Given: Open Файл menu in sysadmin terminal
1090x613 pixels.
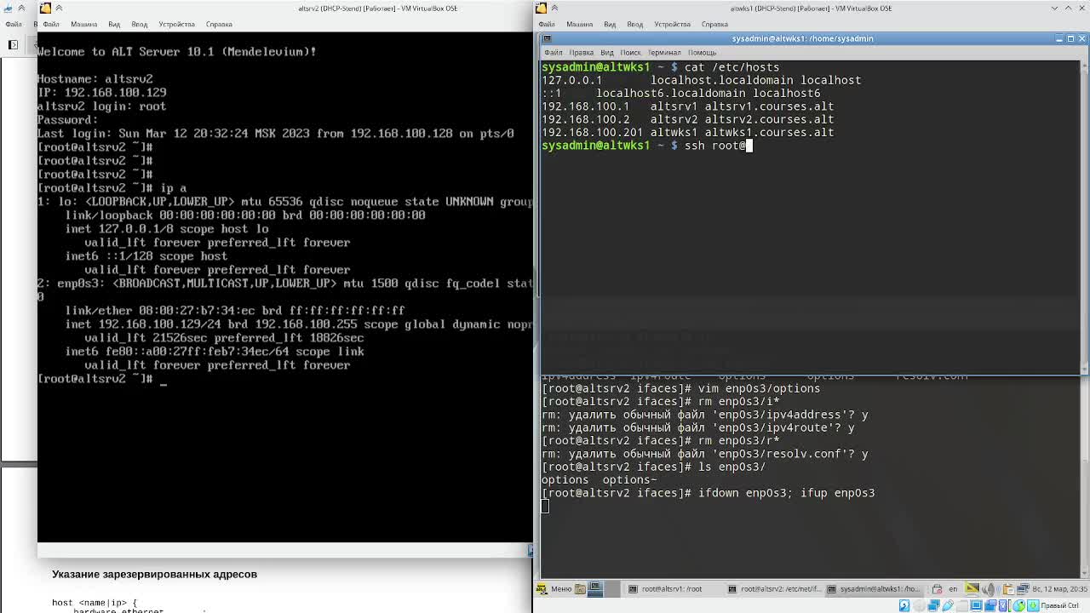Looking at the screenshot, I should pos(553,53).
